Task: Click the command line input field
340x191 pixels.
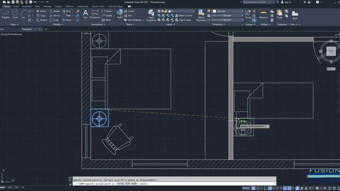Action: tap(174, 184)
